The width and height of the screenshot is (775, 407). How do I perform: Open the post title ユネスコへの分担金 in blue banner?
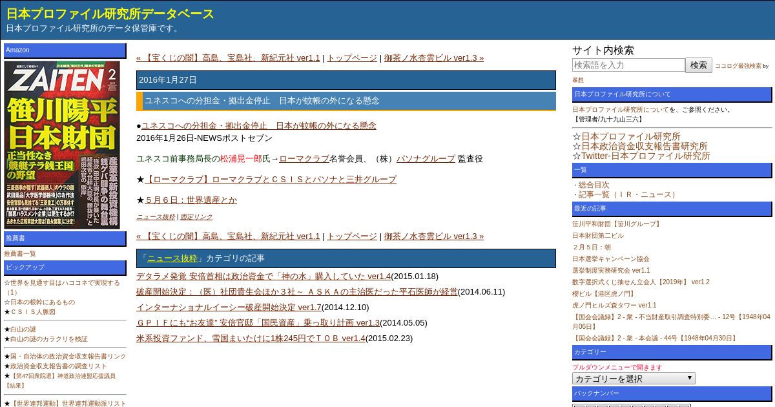tap(262, 101)
